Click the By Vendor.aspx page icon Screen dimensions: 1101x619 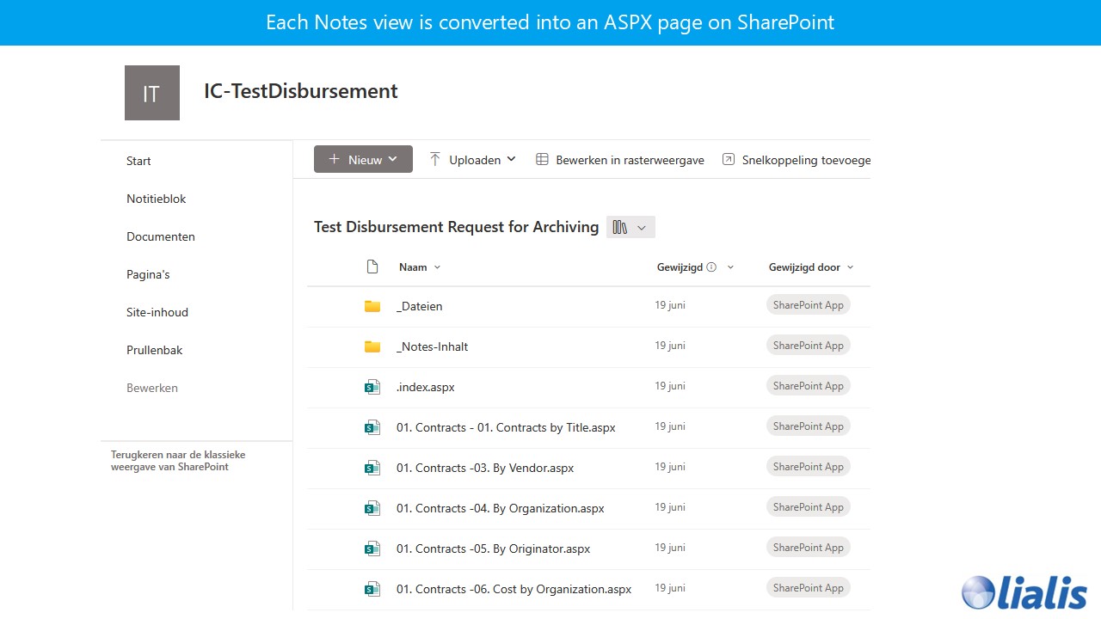[x=372, y=469]
